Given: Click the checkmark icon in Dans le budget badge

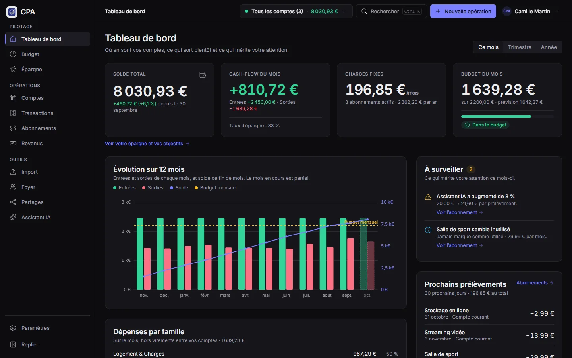Looking at the screenshot, I should click(467, 125).
